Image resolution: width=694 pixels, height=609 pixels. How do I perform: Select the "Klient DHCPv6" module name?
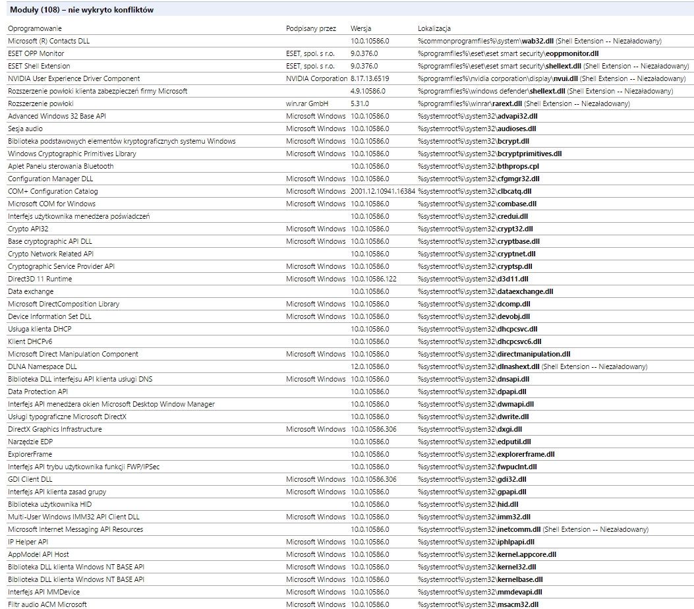[30, 341]
